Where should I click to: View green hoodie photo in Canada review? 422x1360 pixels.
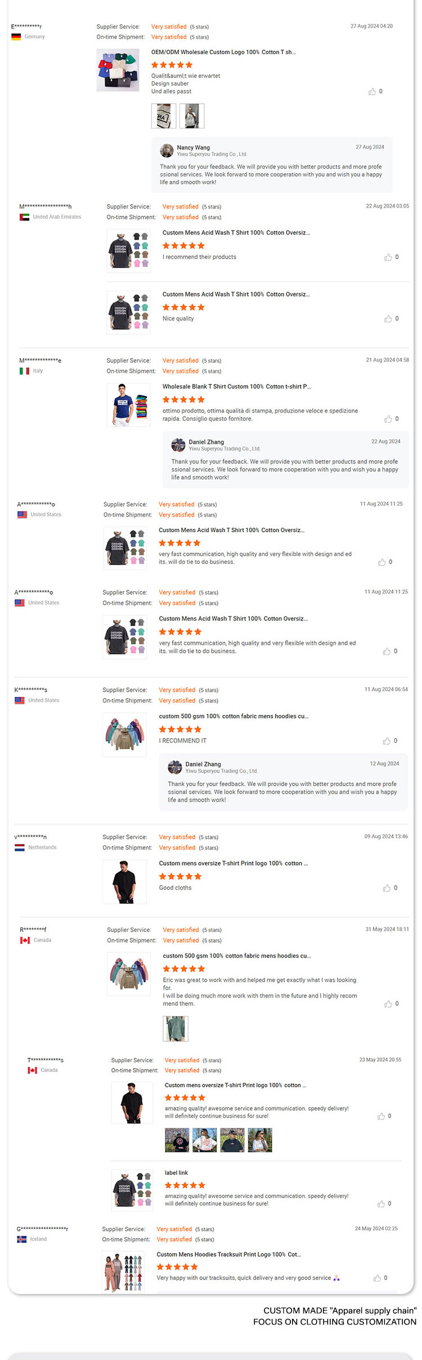point(176,1028)
